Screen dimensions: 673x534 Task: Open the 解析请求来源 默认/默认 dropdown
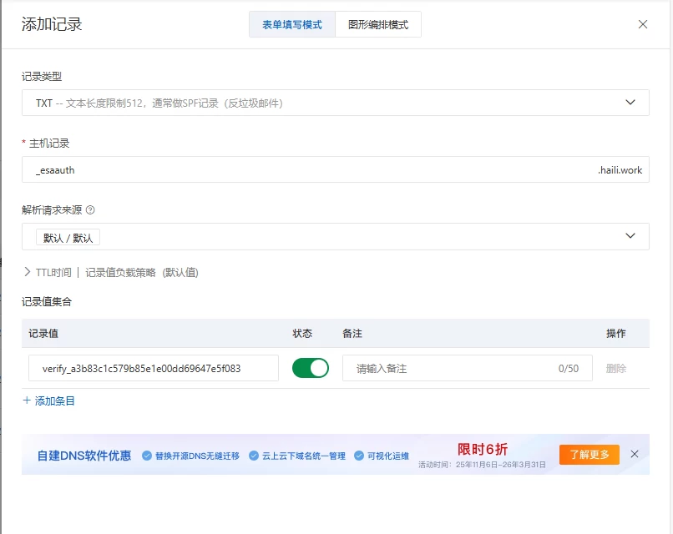(x=334, y=236)
